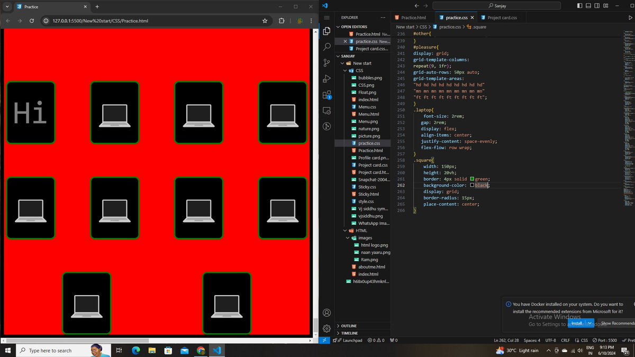Switch to the Project card.css editor tab
Image resolution: width=635 pixels, height=357 pixels.
point(502,17)
